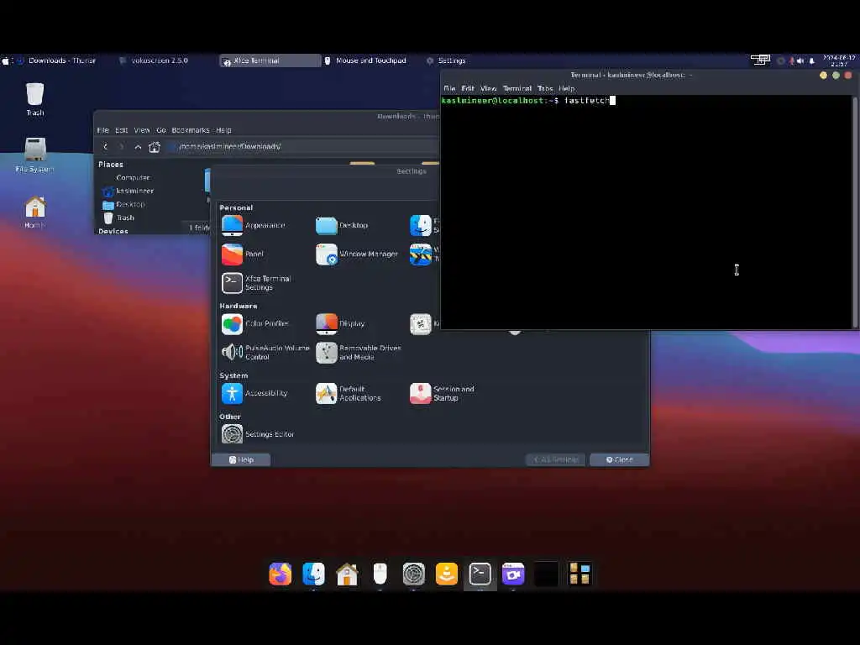Viewport: 860px width, 645px height.
Task: Open File System desktop icon
Action: click(35, 155)
